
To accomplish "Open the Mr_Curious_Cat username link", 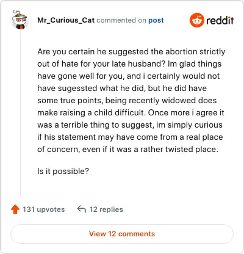I will [66, 20].
